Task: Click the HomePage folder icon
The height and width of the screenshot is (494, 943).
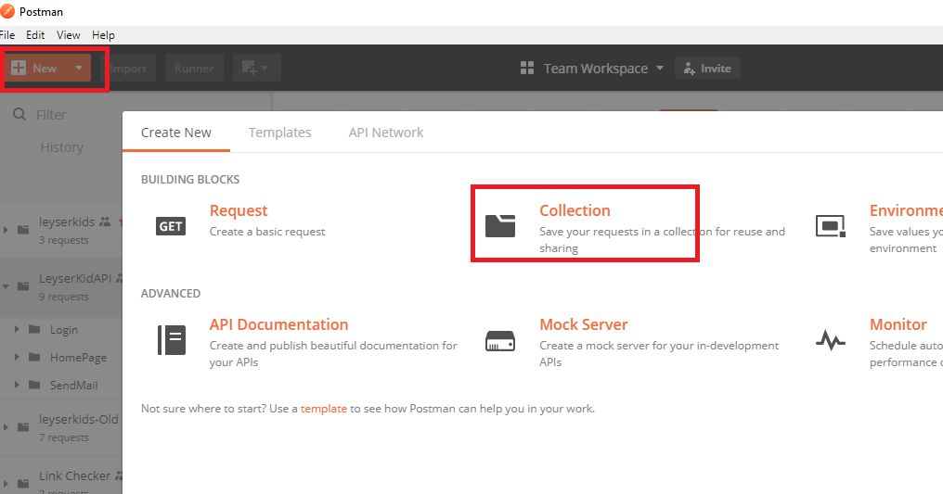Action: pos(35,357)
